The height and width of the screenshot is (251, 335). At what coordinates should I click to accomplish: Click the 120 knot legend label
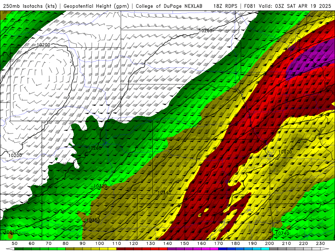point(134,243)
